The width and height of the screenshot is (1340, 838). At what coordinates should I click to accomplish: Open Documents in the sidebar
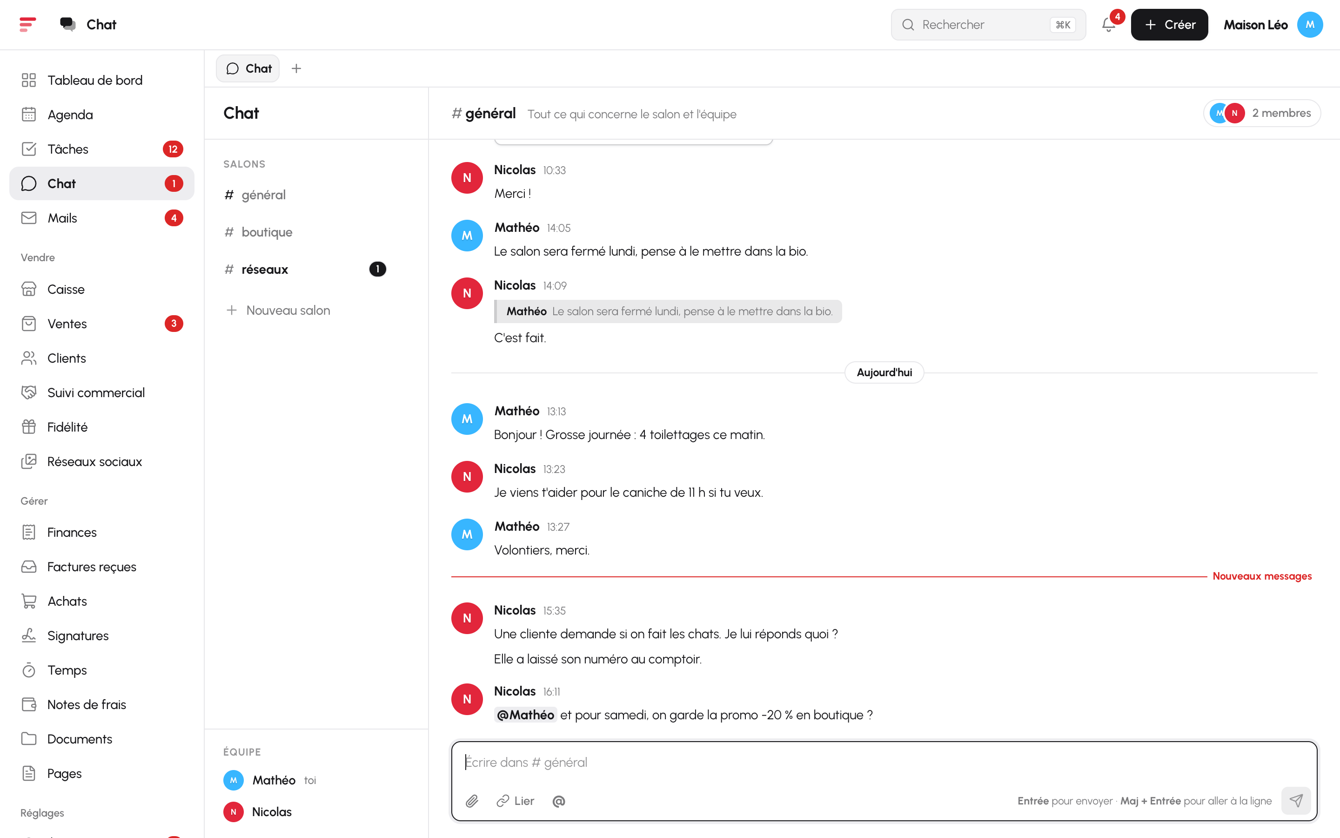click(x=102, y=739)
